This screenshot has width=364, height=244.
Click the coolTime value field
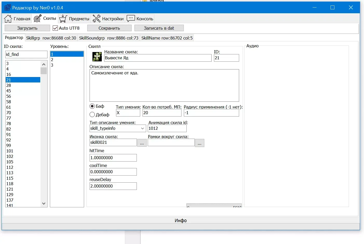click(x=113, y=172)
